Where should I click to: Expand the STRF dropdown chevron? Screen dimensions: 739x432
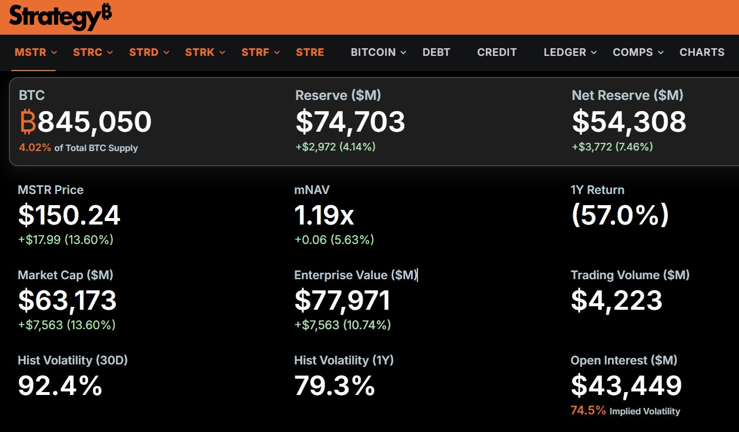277,52
